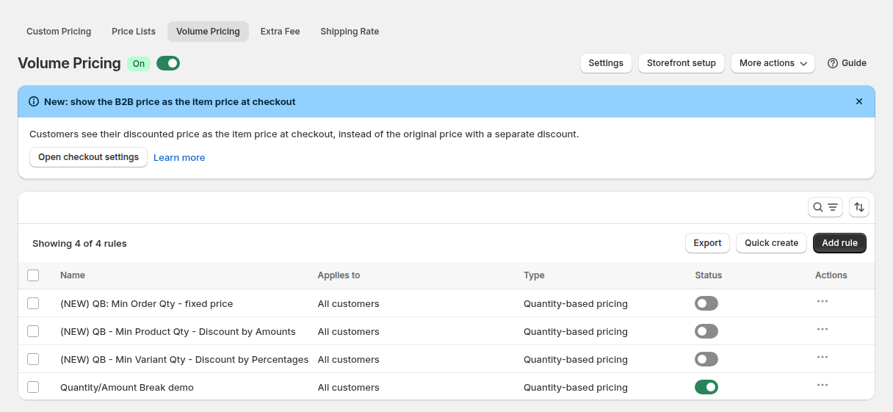Click the Quick create button
This screenshot has width=893, height=412.
(771, 243)
